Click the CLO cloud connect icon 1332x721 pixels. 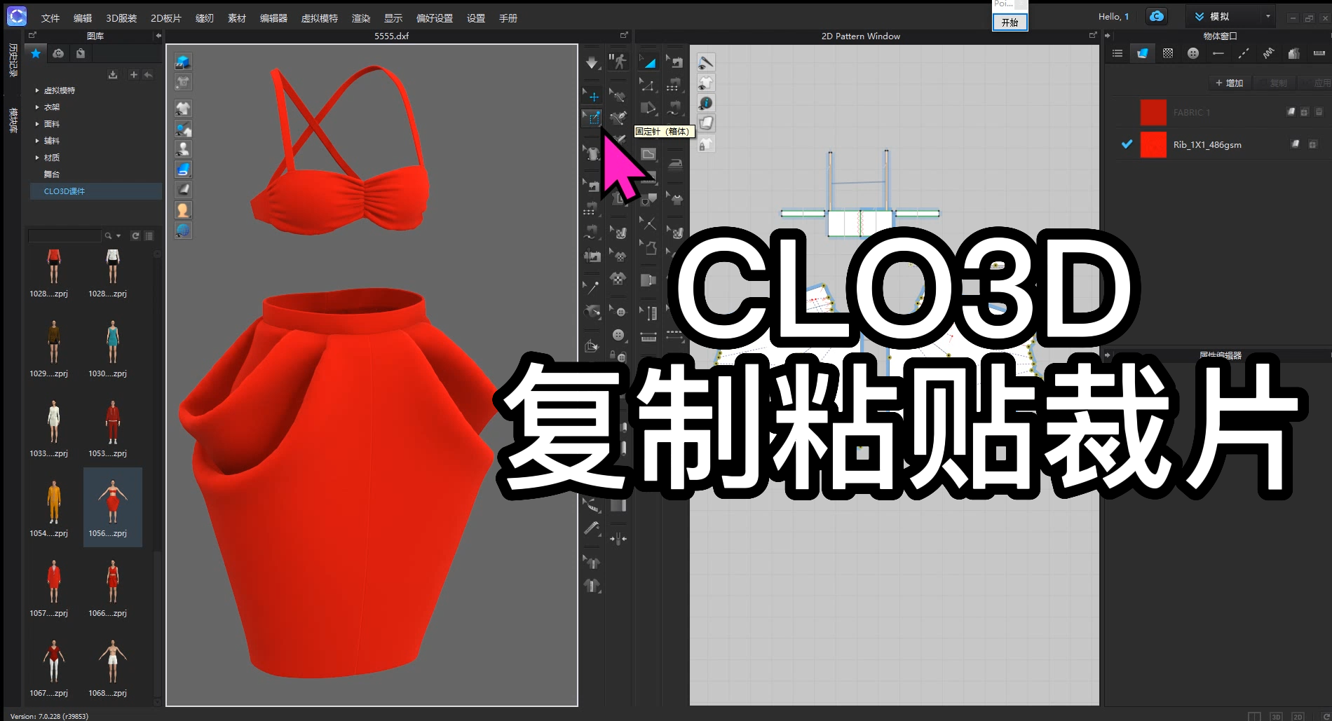coord(1157,16)
